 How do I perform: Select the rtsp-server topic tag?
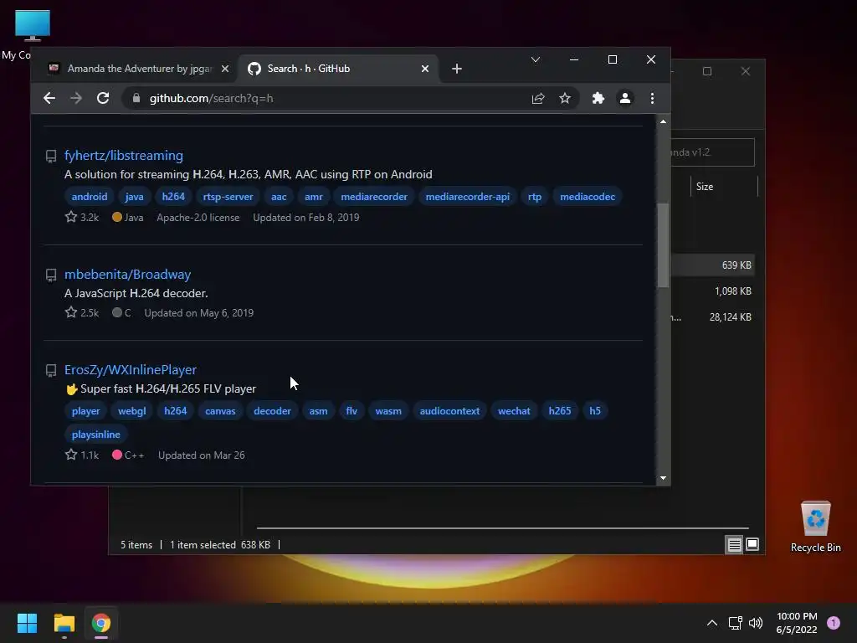click(228, 197)
